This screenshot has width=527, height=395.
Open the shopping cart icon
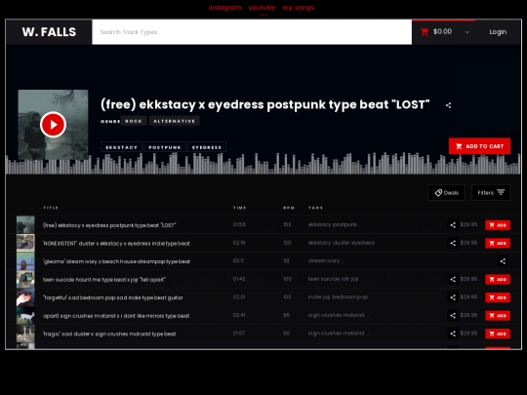tap(425, 32)
